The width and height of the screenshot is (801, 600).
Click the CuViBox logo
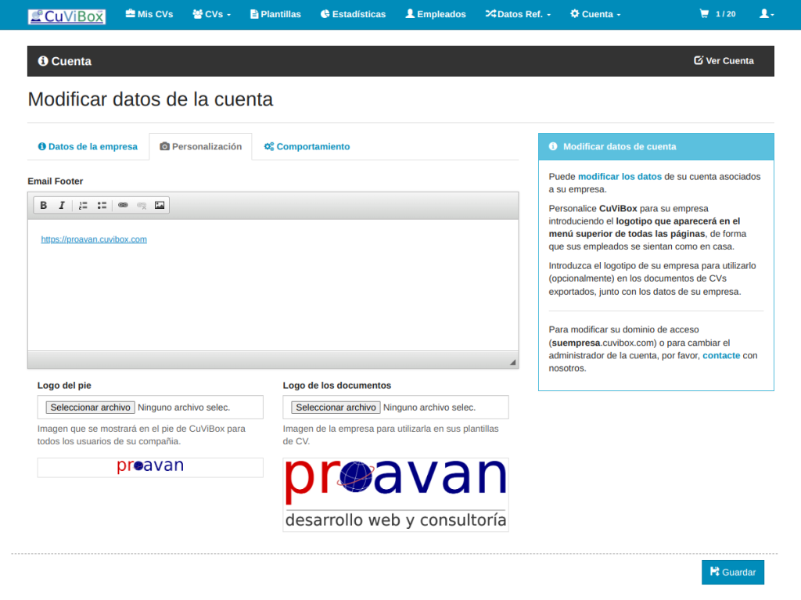click(66, 16)
